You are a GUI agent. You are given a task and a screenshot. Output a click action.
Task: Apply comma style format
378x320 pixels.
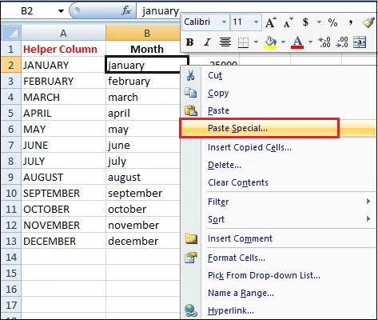(x=351, y=23)
